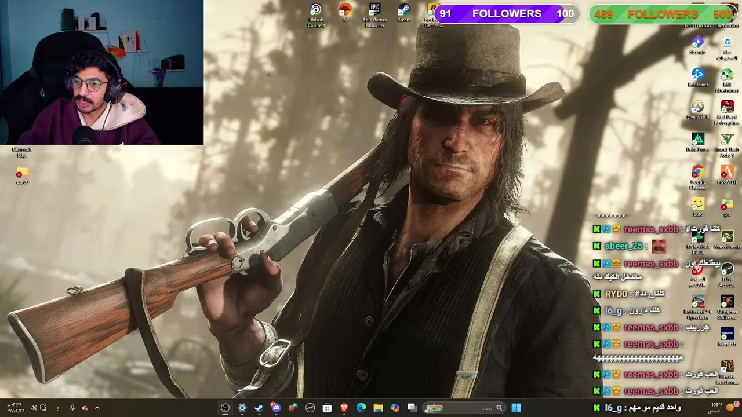742x417 pixels.
Task: Open the Battle.net desktop shortcut
Action: point(697,78)
